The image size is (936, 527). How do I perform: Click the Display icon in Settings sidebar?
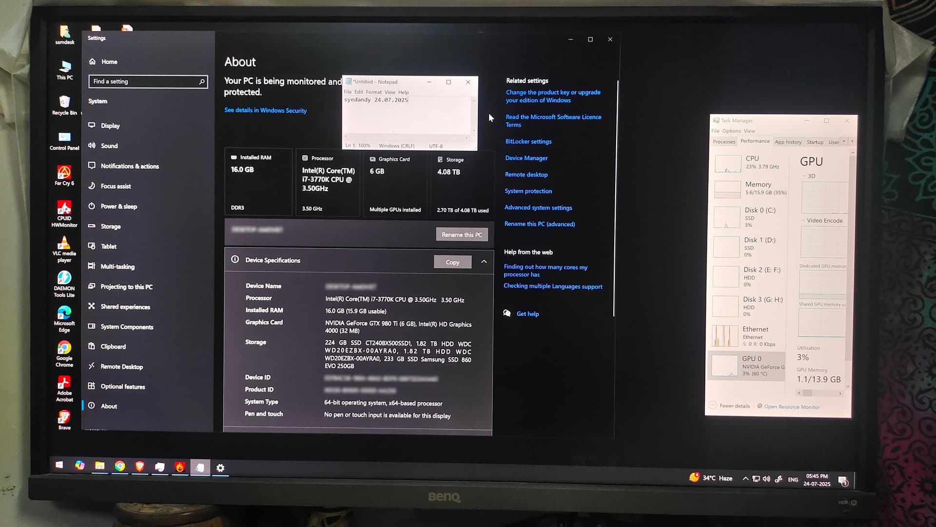click(92, 125)
